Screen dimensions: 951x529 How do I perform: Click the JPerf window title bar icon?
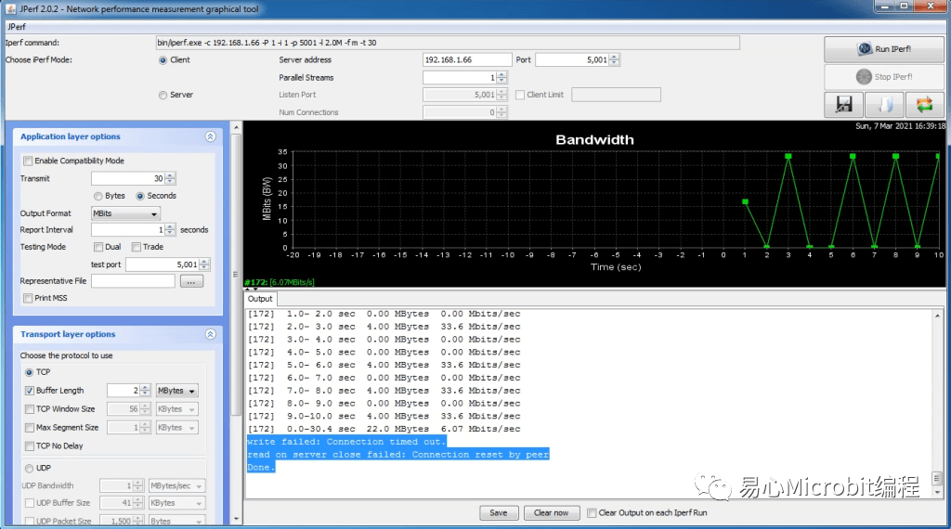(x=10, y=8)
